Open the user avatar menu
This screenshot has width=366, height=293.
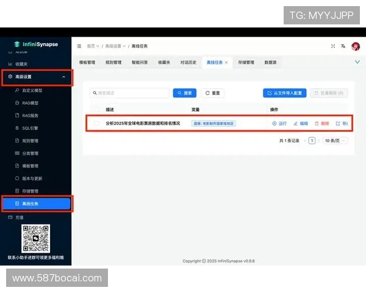point(356,46)
